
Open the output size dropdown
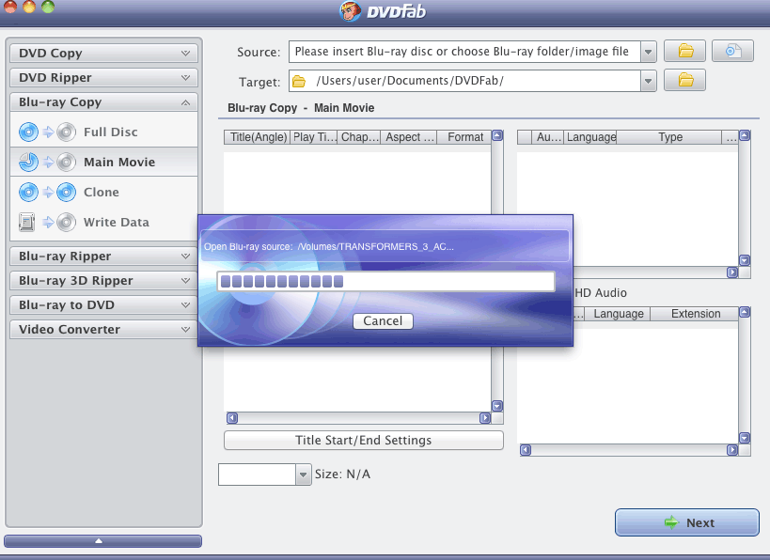tap(303, 474)
